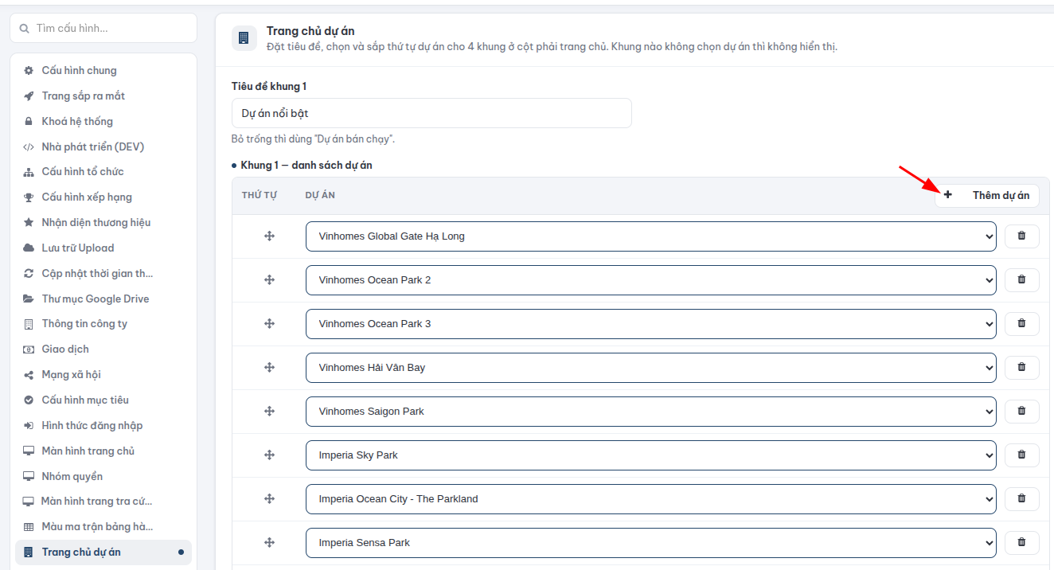This screenshot has width=1054, height=570.
Task: Click the Tiêu đề khung 1 text field
Action: [x=431, y=113]
